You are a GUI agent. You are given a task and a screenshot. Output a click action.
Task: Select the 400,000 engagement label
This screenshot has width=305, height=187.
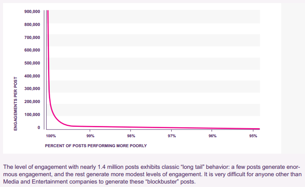coord(32,76)
